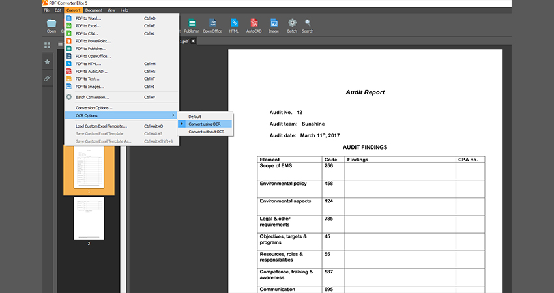Screen dimensions: 554x293
Task: Open Batch conversion from toolbar
Action: (x=292, y=25)
